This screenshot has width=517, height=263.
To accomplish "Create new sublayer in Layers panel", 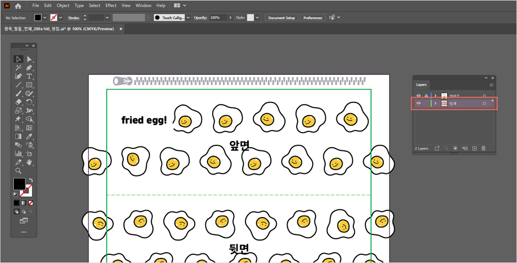I will point(465,148).
